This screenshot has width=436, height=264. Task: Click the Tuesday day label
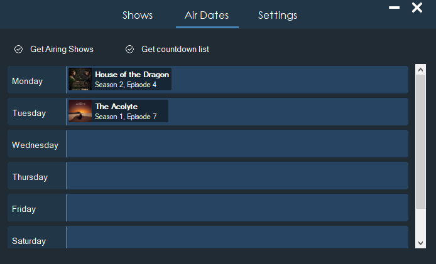tap(29, 114)
